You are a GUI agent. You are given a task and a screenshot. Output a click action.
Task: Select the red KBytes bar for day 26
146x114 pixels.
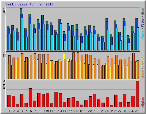116,101
